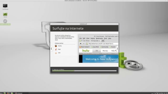Open the Computer desktop icon
168x94 pixels.
coord(5,7)
